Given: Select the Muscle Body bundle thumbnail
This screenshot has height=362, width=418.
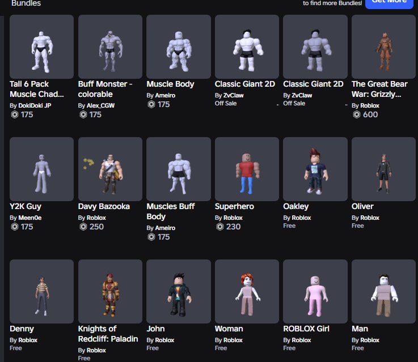Looking at the screenshot, I should click(179, 46).
